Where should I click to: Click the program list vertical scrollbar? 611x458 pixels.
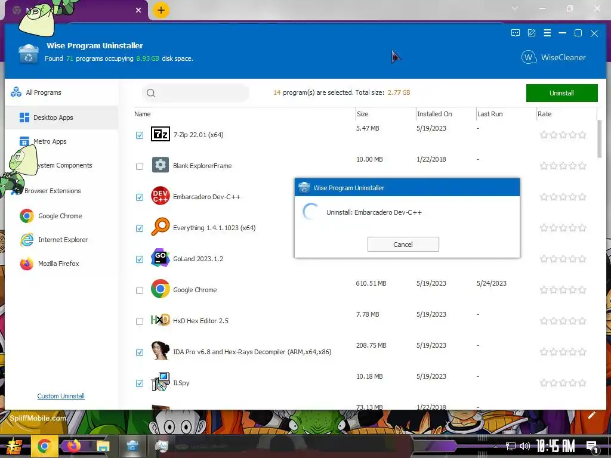600,138
